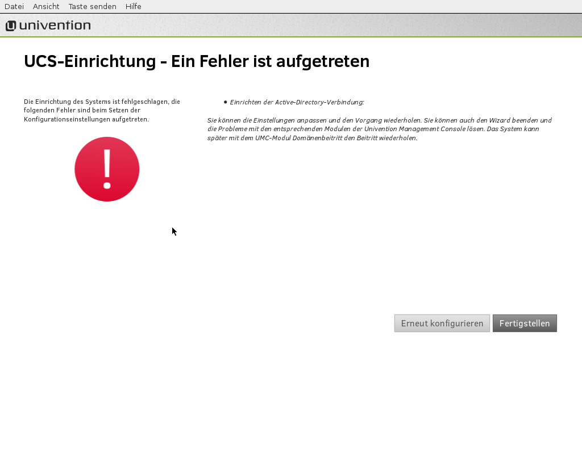The width and height of the screenshot is (582, 449).
Task: Click the sentence starting 'Sie können die Einstellungen'
Action: (x=314, y=120)
